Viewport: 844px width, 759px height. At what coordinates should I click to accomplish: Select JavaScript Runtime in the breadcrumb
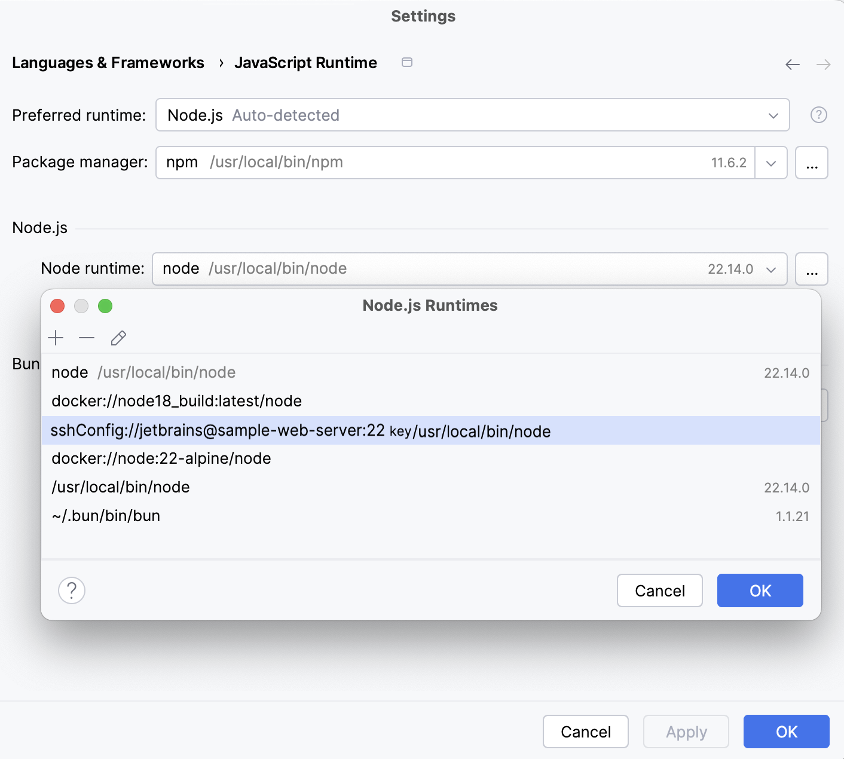tap(306, 62)
